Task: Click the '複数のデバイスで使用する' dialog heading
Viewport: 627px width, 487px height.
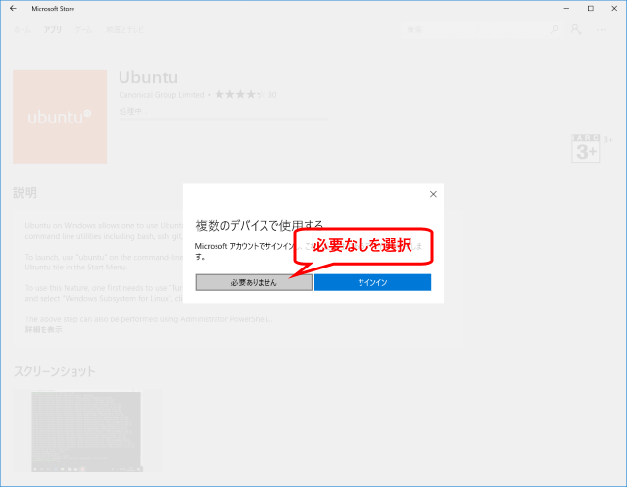Action: pos(259,226)
